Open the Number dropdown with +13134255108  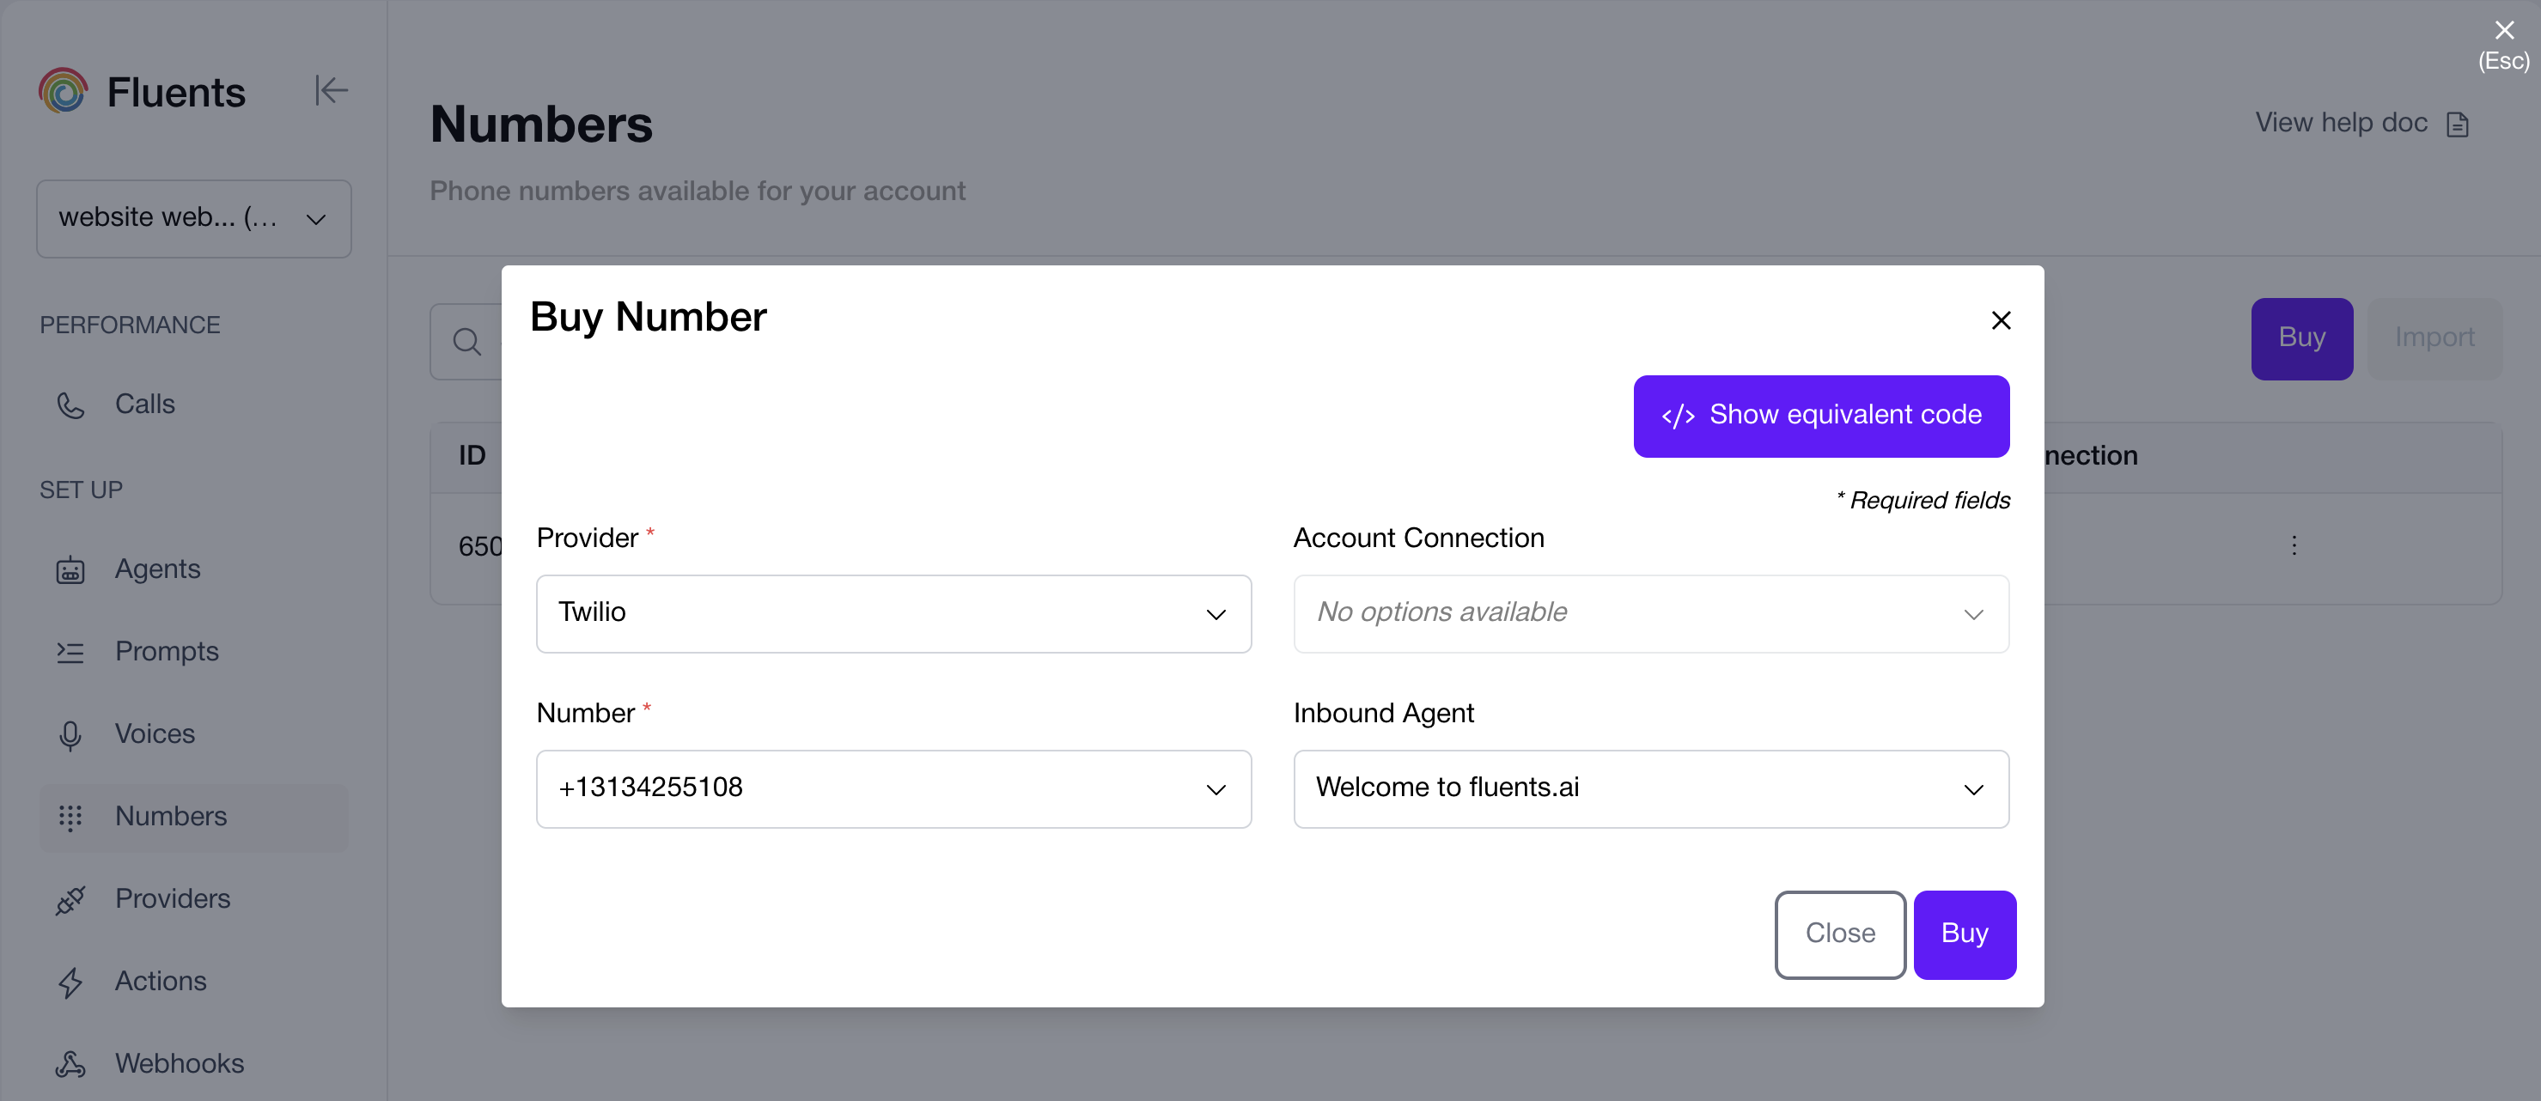point(893,788)
